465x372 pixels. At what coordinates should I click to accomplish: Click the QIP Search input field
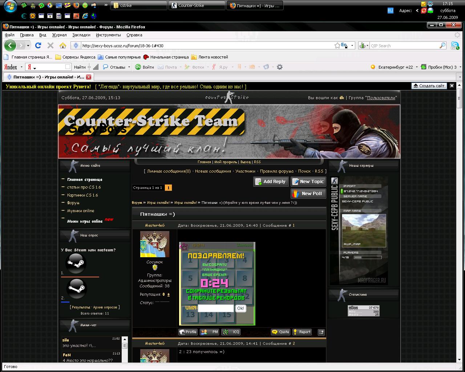coord(404,45)
